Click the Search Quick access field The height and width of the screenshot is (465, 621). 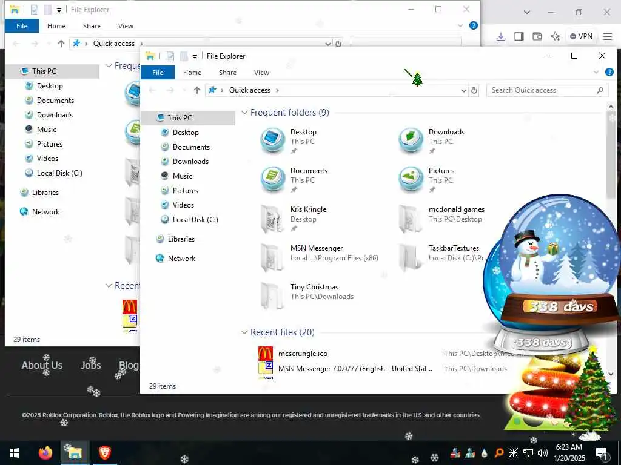[x=548, y=91]
